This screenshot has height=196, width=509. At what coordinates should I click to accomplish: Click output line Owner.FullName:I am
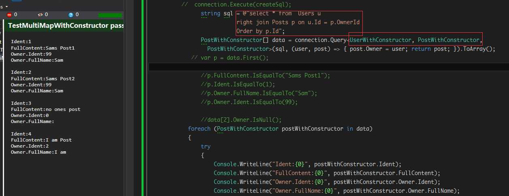tap(38, 152)
